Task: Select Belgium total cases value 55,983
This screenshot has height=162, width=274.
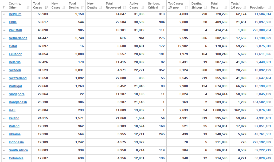Action: click(43, 14)
